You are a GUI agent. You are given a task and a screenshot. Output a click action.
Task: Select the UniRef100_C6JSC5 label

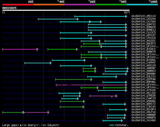[x=143, y=32]
